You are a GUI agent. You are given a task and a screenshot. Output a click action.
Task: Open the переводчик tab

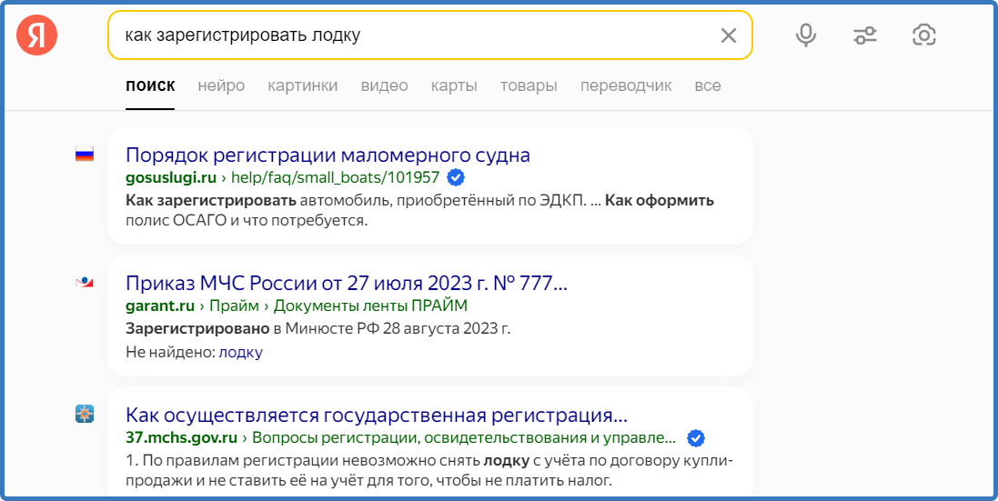[x=626, y=85]
